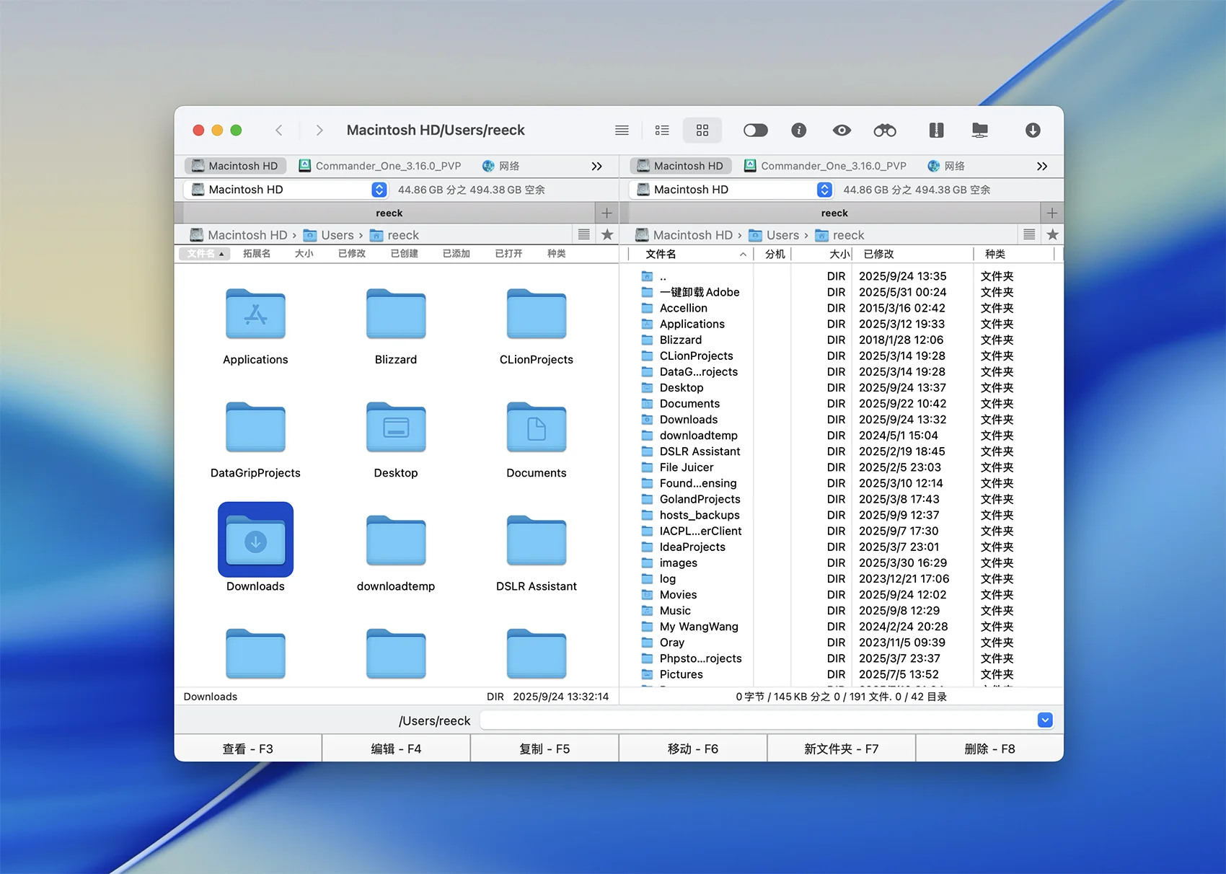Open left pane folder history list icon

point(584,234)
